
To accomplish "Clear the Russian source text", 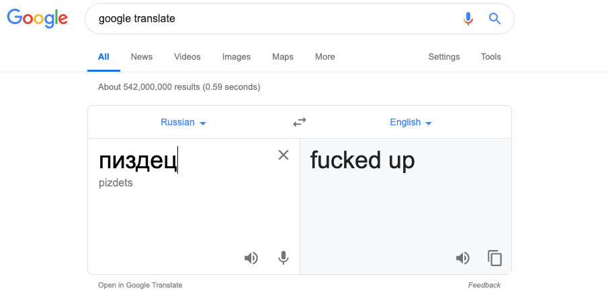I will 284,155.
